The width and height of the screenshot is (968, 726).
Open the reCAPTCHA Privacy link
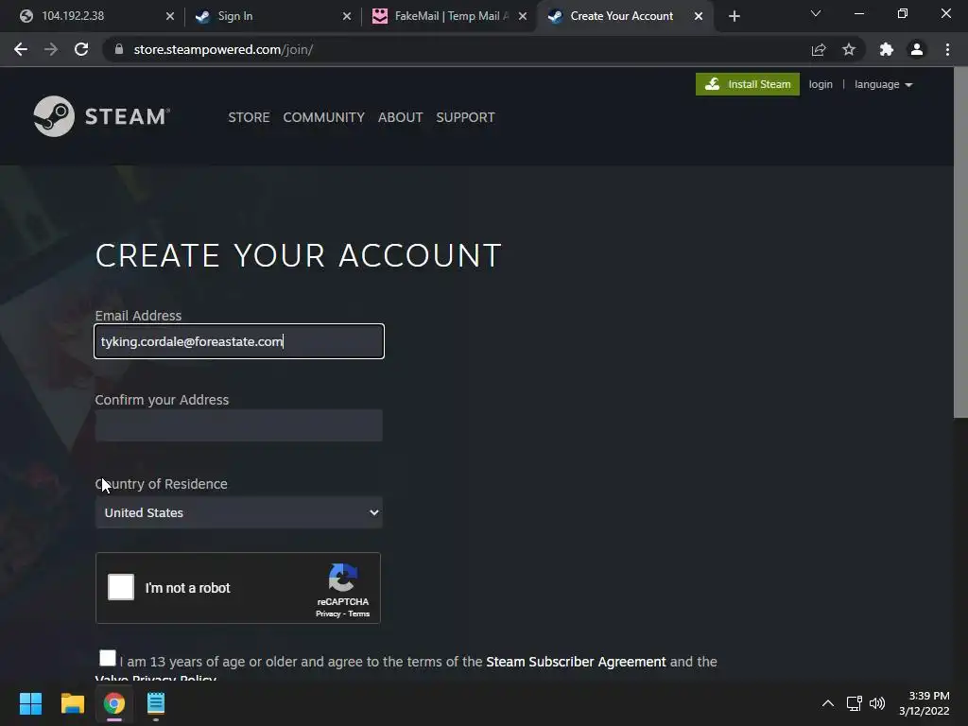(x=328, y=614)
